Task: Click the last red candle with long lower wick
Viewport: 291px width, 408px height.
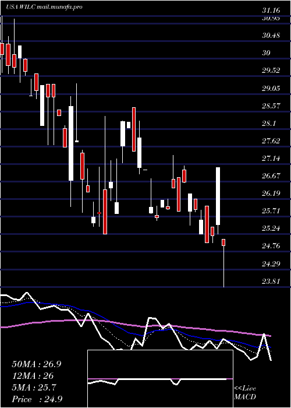Action: coord(223,263)
